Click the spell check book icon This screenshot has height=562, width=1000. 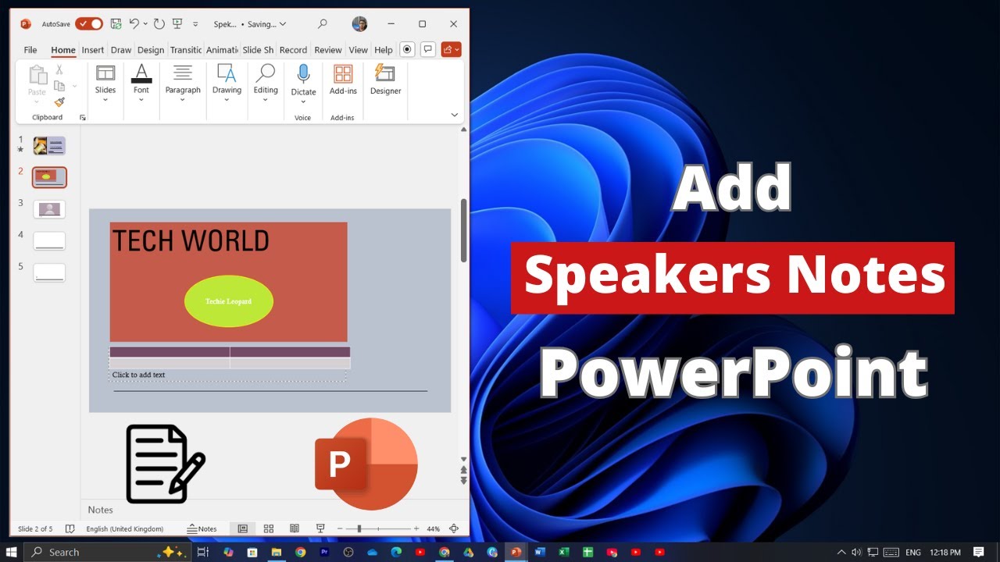(x=70, y=528)
